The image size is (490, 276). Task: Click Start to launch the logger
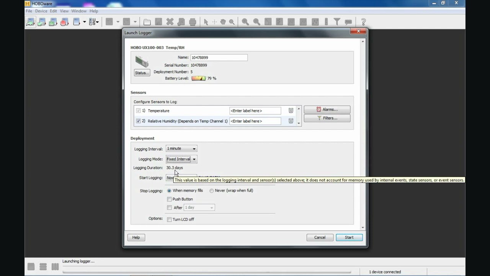349,237
